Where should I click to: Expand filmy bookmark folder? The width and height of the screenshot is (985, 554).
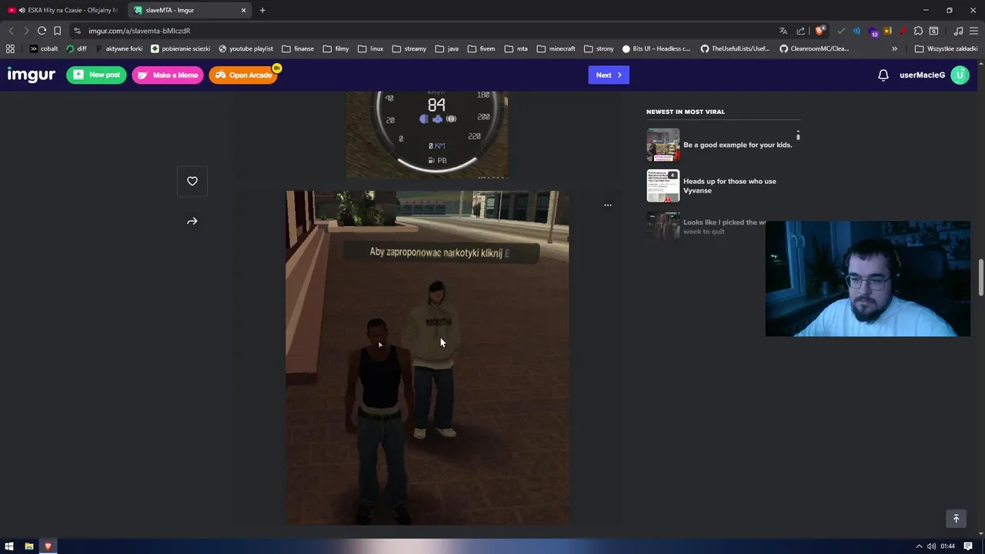tap(336, 48)
